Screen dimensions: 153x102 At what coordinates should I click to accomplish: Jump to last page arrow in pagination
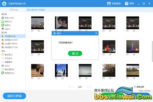[90, 87]
